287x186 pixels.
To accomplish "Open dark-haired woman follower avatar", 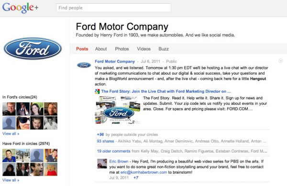I will [x=9, y=169].
